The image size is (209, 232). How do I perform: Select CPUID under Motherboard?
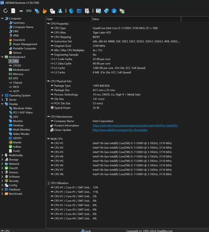(x=17, y=65)
